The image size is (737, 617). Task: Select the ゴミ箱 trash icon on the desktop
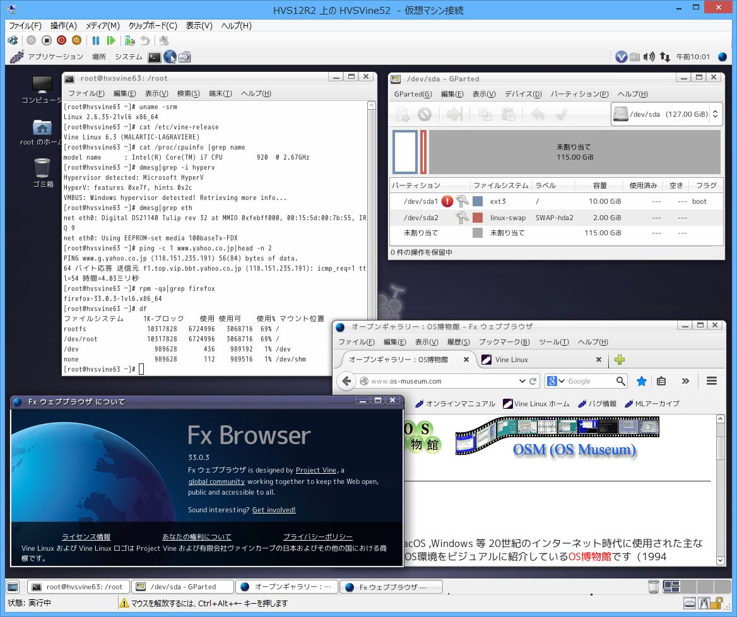42,172
